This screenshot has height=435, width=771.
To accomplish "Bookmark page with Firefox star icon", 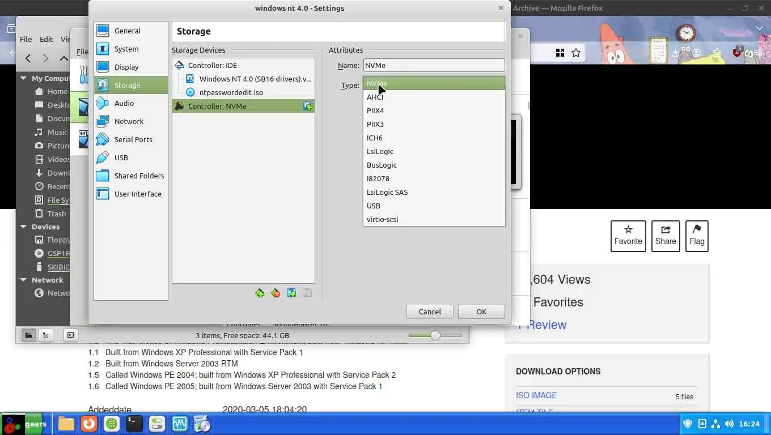I will coord(576,53).
